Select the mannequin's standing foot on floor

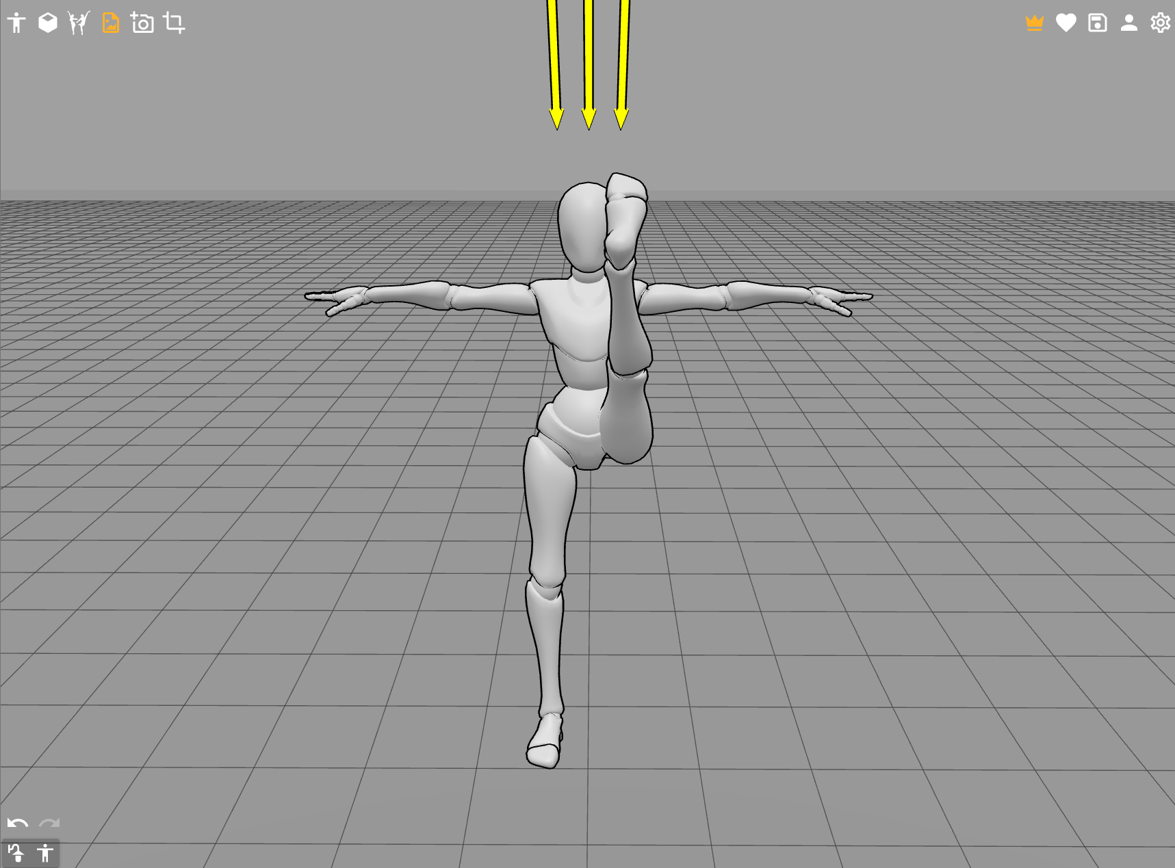pyautogui.click(x=545, y=744)
